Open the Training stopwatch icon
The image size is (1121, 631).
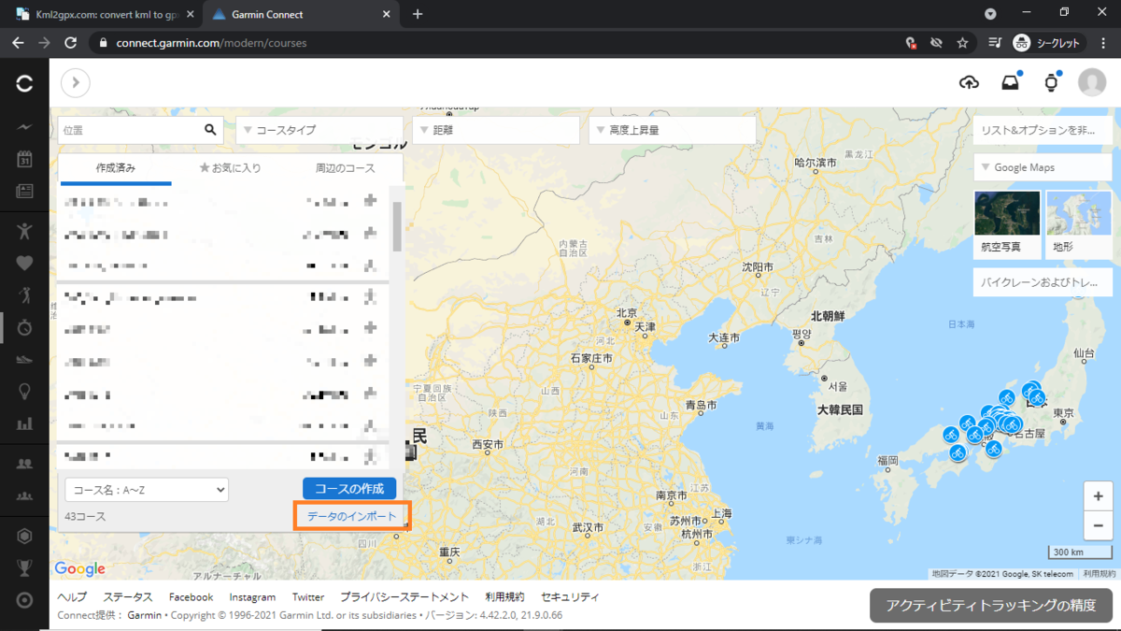pyautogui.click(x=25, y=327)
